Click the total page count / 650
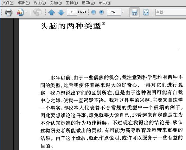The height and width of the screenshot is (150, 186). coord(82,12)
